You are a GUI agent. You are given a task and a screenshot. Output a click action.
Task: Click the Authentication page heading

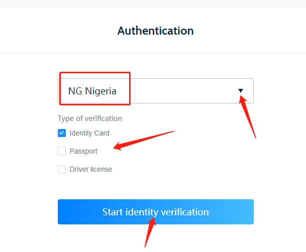pos(155,31)
